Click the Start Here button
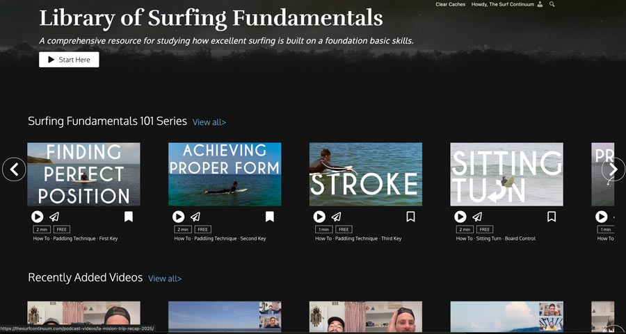Viewport: 626px width, 334px height. point(69,60)
